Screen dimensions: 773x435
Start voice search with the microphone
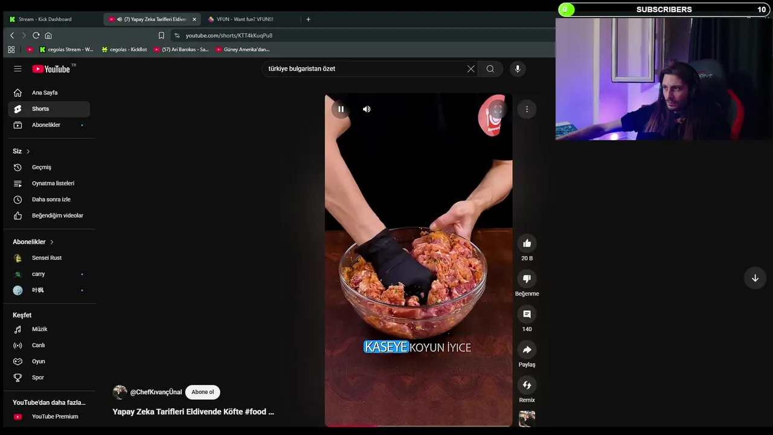pos(518,69)
